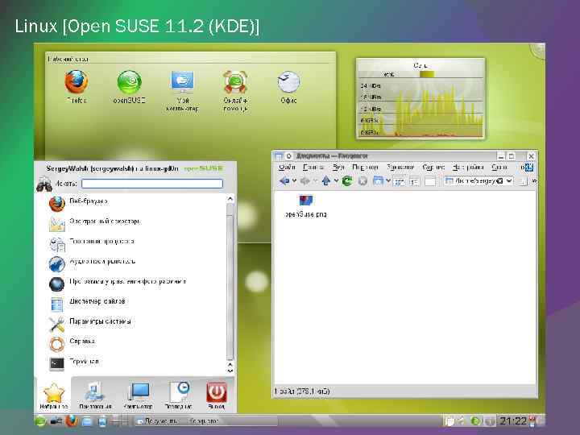Open the Leave tab in Kickoff
Screen dimensions: 580x435
[x=217, y=396]
